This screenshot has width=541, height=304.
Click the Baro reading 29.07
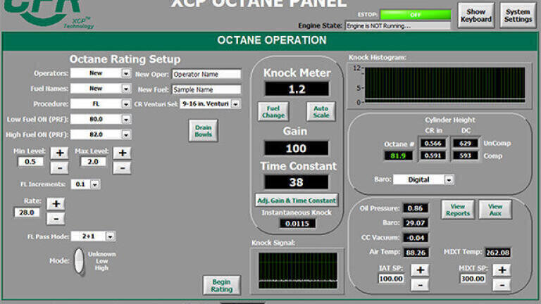coord(415,223)
